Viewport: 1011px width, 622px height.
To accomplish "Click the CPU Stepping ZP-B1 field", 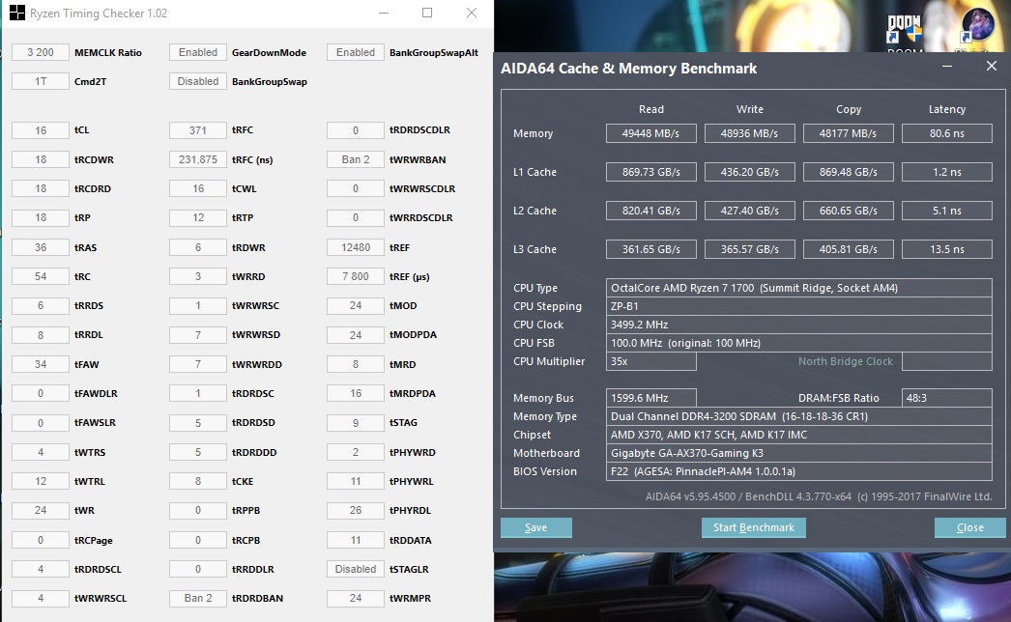I will [x=799, y=306].
